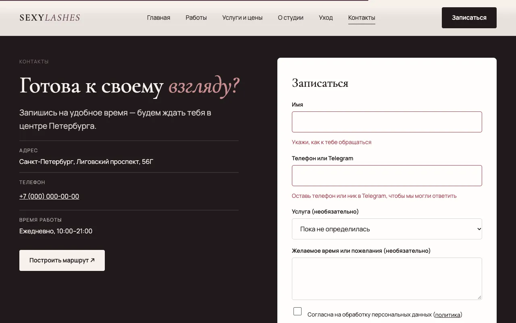Screen dimensions: 516x323
Task: Click the 'Согласна на обработку персональных данных' text
Action: coord(369,315)
